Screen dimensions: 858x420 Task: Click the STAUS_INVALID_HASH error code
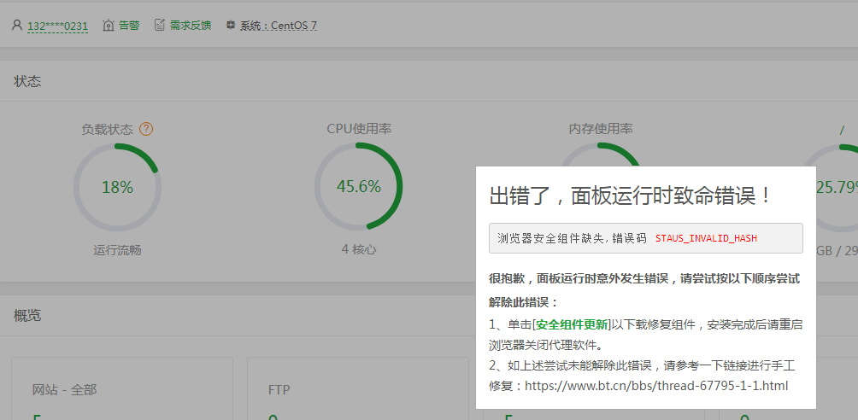706,238
